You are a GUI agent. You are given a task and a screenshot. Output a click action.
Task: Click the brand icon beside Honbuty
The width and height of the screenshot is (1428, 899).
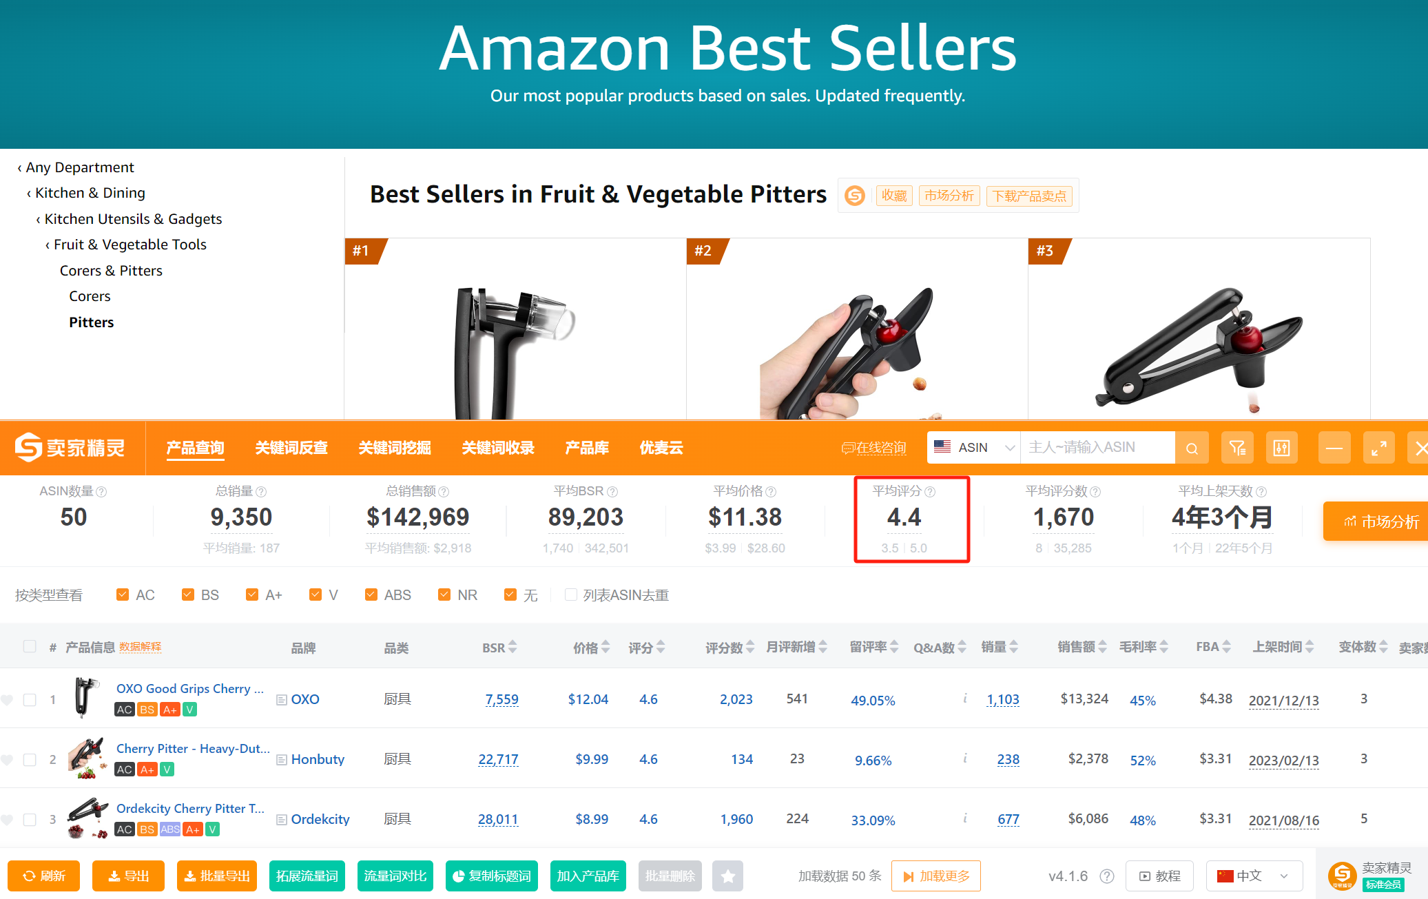tap(281, 760)
